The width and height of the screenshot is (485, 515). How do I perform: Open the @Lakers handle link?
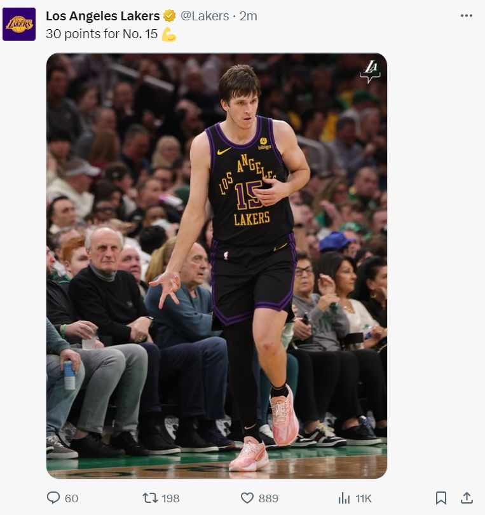click(x=205, y=16)
